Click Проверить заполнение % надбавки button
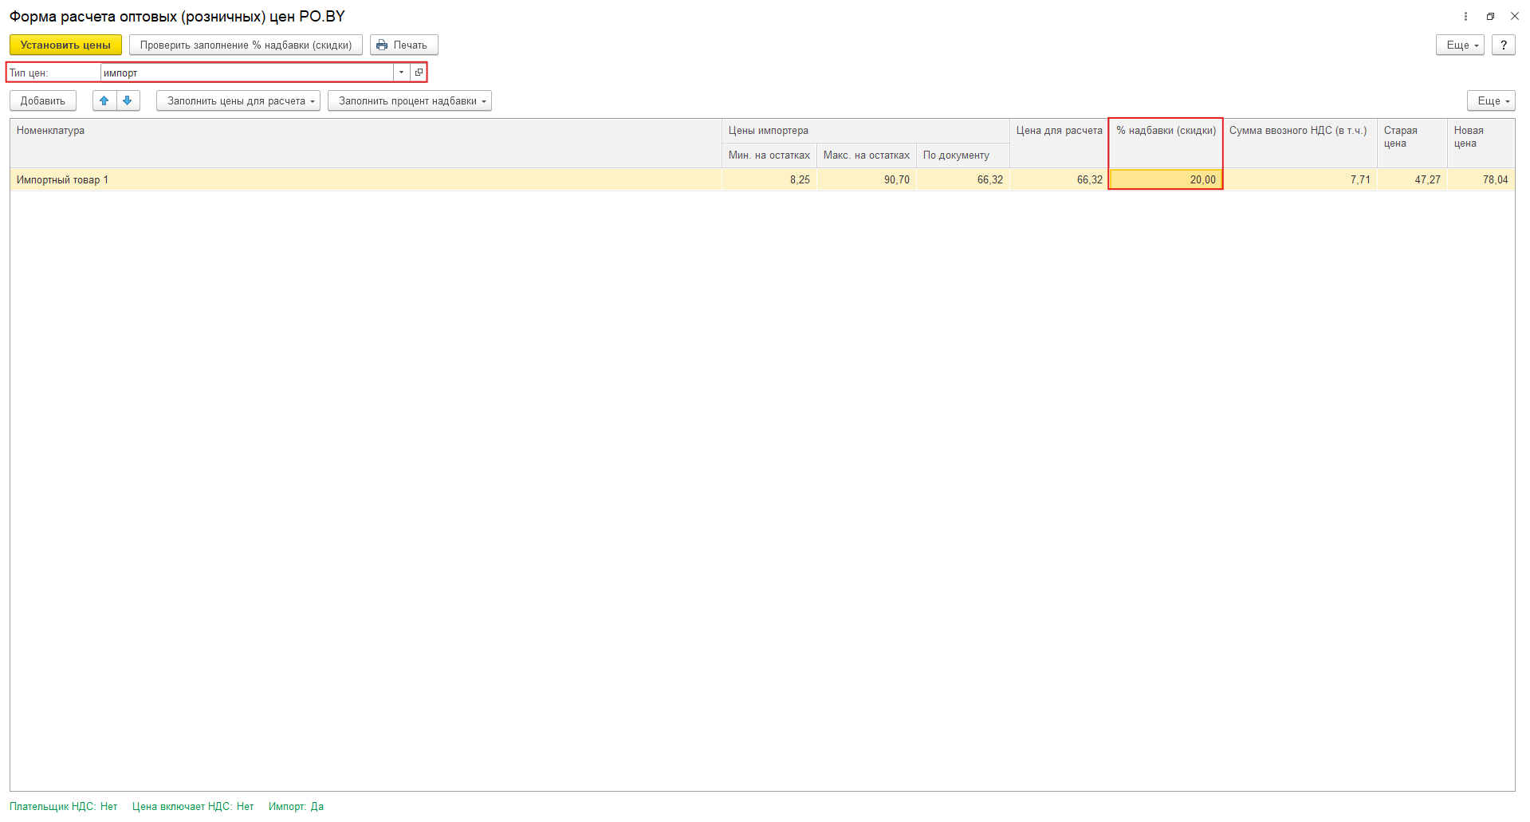Screen dimensions: 1530x822 (246, 45)
